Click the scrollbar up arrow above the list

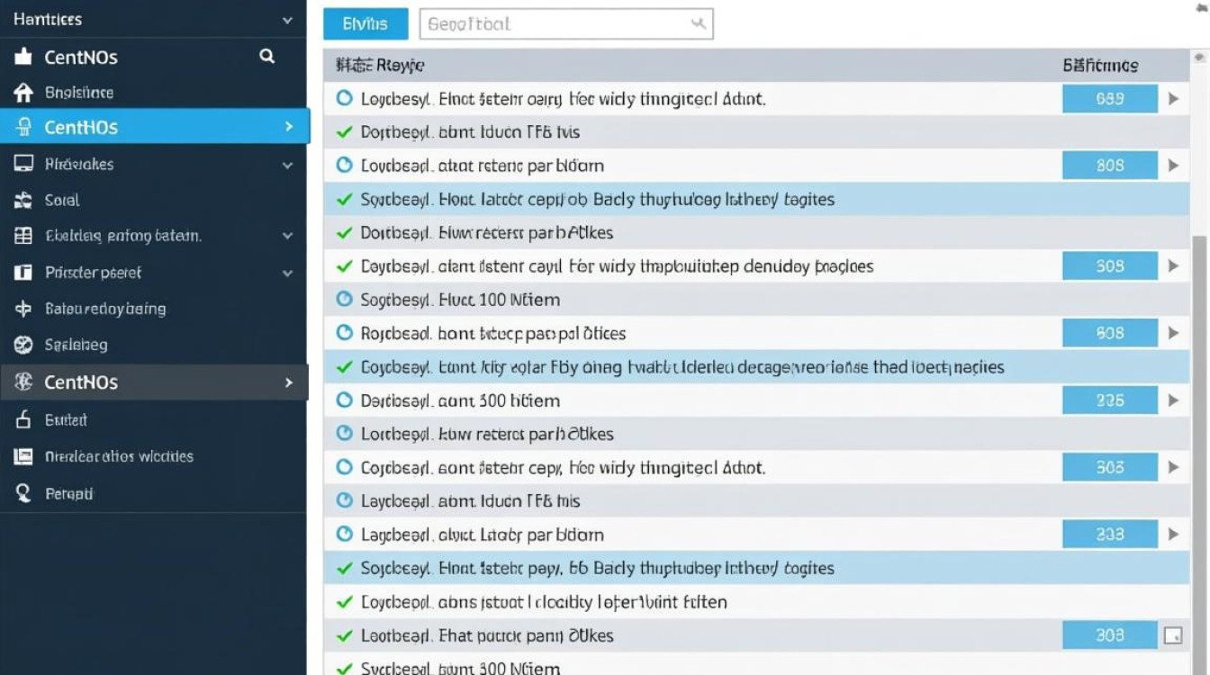click(x=1199, y=57)
